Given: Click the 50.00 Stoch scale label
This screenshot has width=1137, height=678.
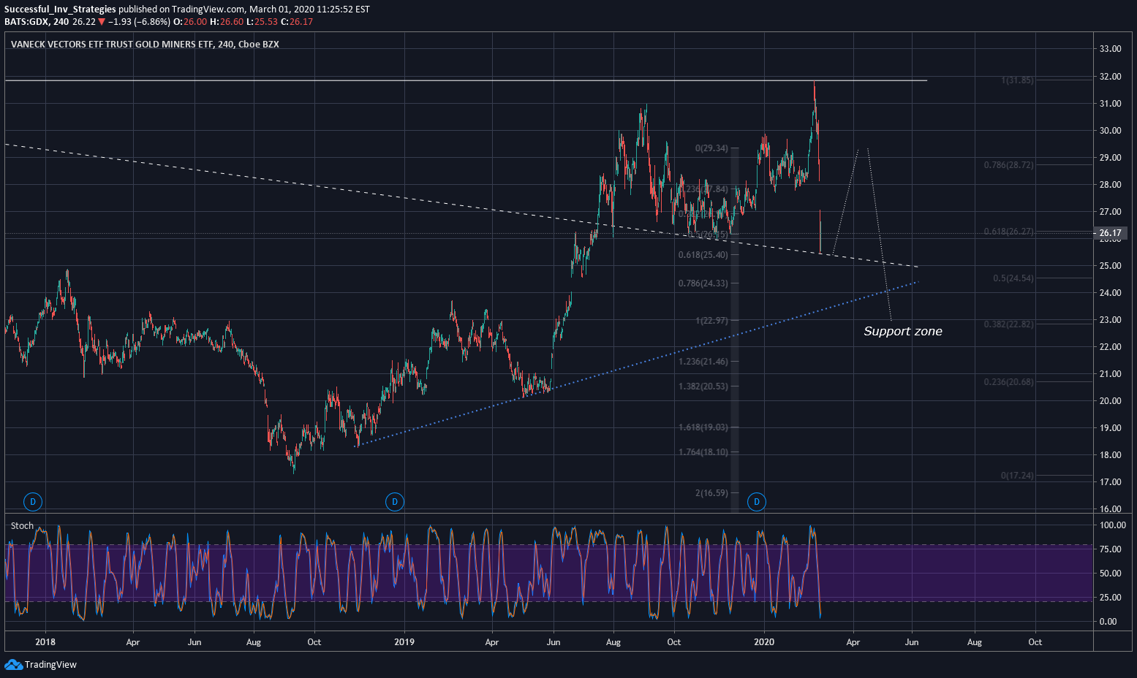Looking at the screenshot, I should pos(1110,574).
